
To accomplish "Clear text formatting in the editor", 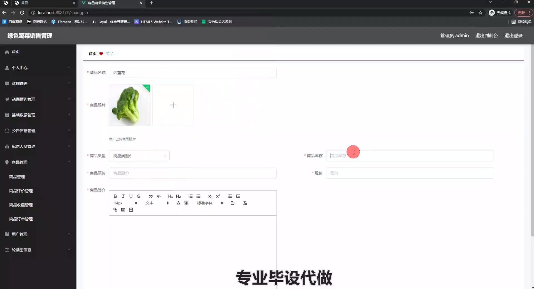I will [x=245, y=203].
